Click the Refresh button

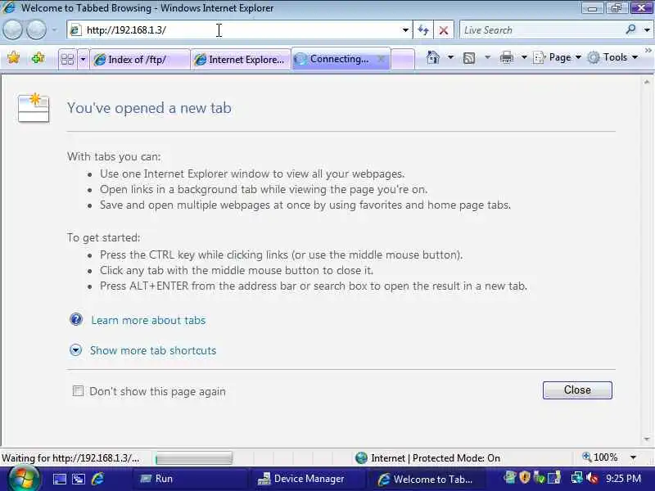(423, 30)
